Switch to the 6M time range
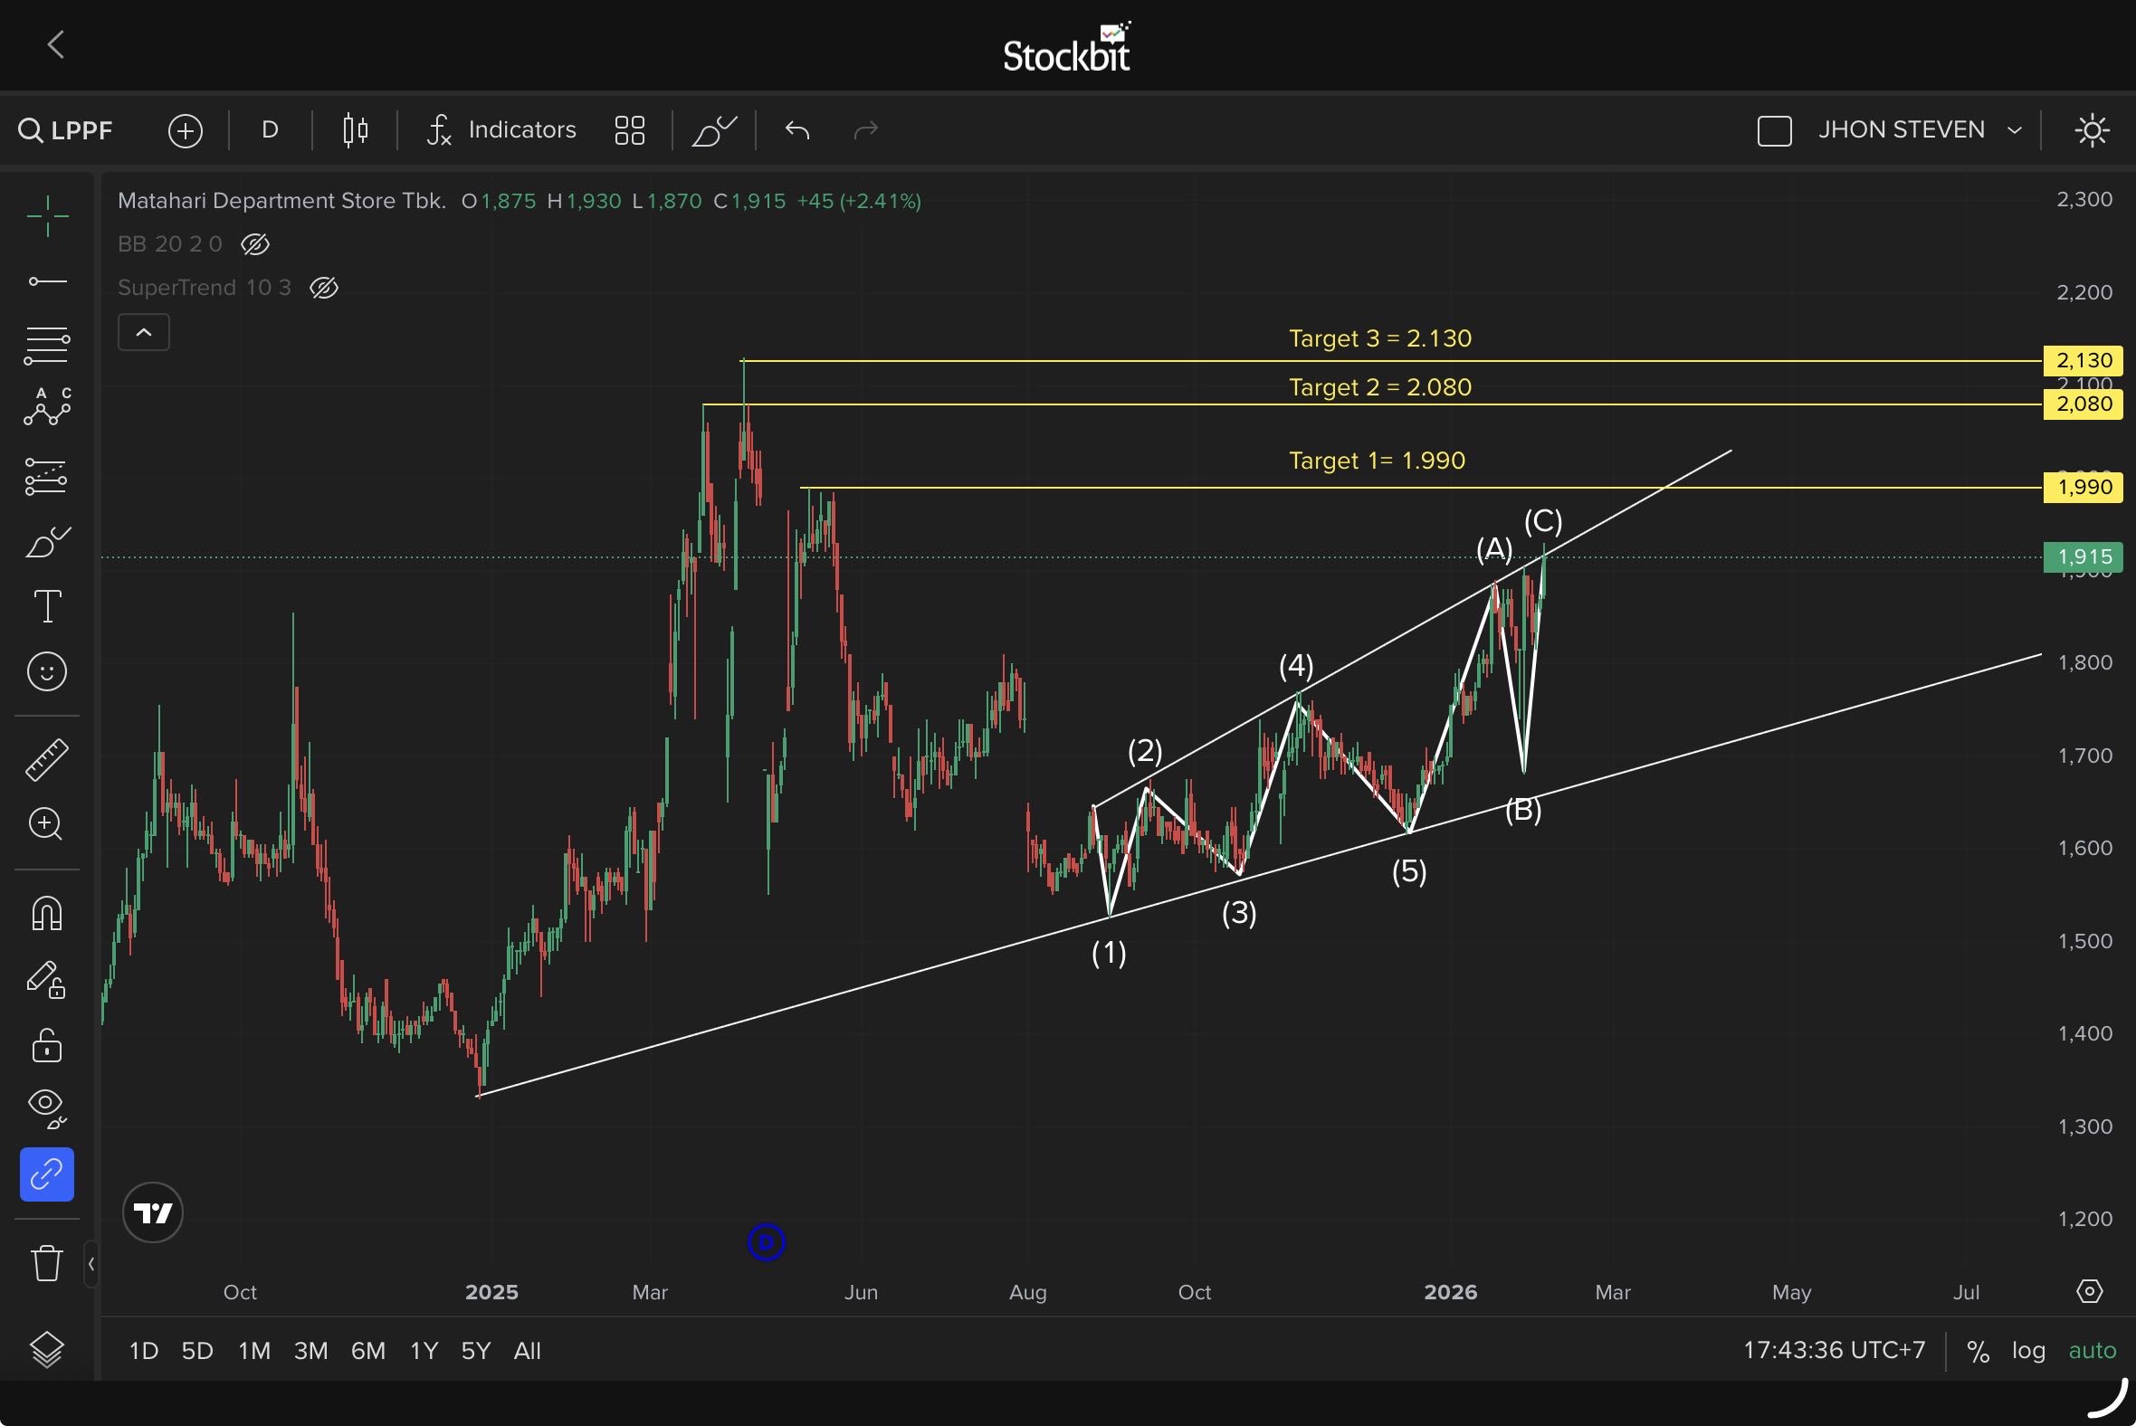Image resolution: width=2136 pixels, height=1426 pixels. [368, 1351]
